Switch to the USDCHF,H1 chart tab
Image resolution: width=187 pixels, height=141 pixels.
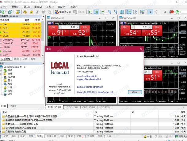tap(72, 107)
